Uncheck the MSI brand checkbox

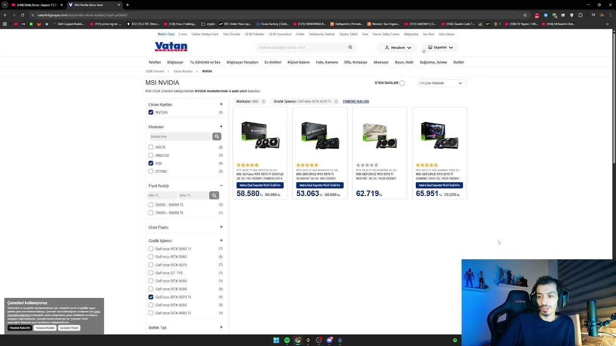click(151, 163)
